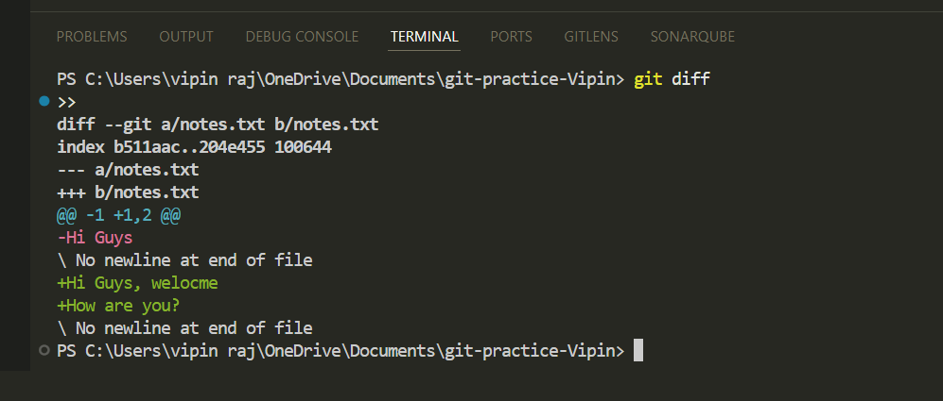Click the hollow circle prompt decoration

pos(44,351)
